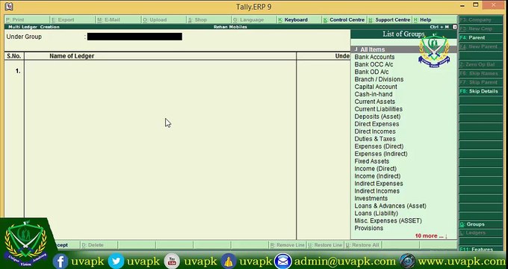Click the Under Group input field

point(134,37)
